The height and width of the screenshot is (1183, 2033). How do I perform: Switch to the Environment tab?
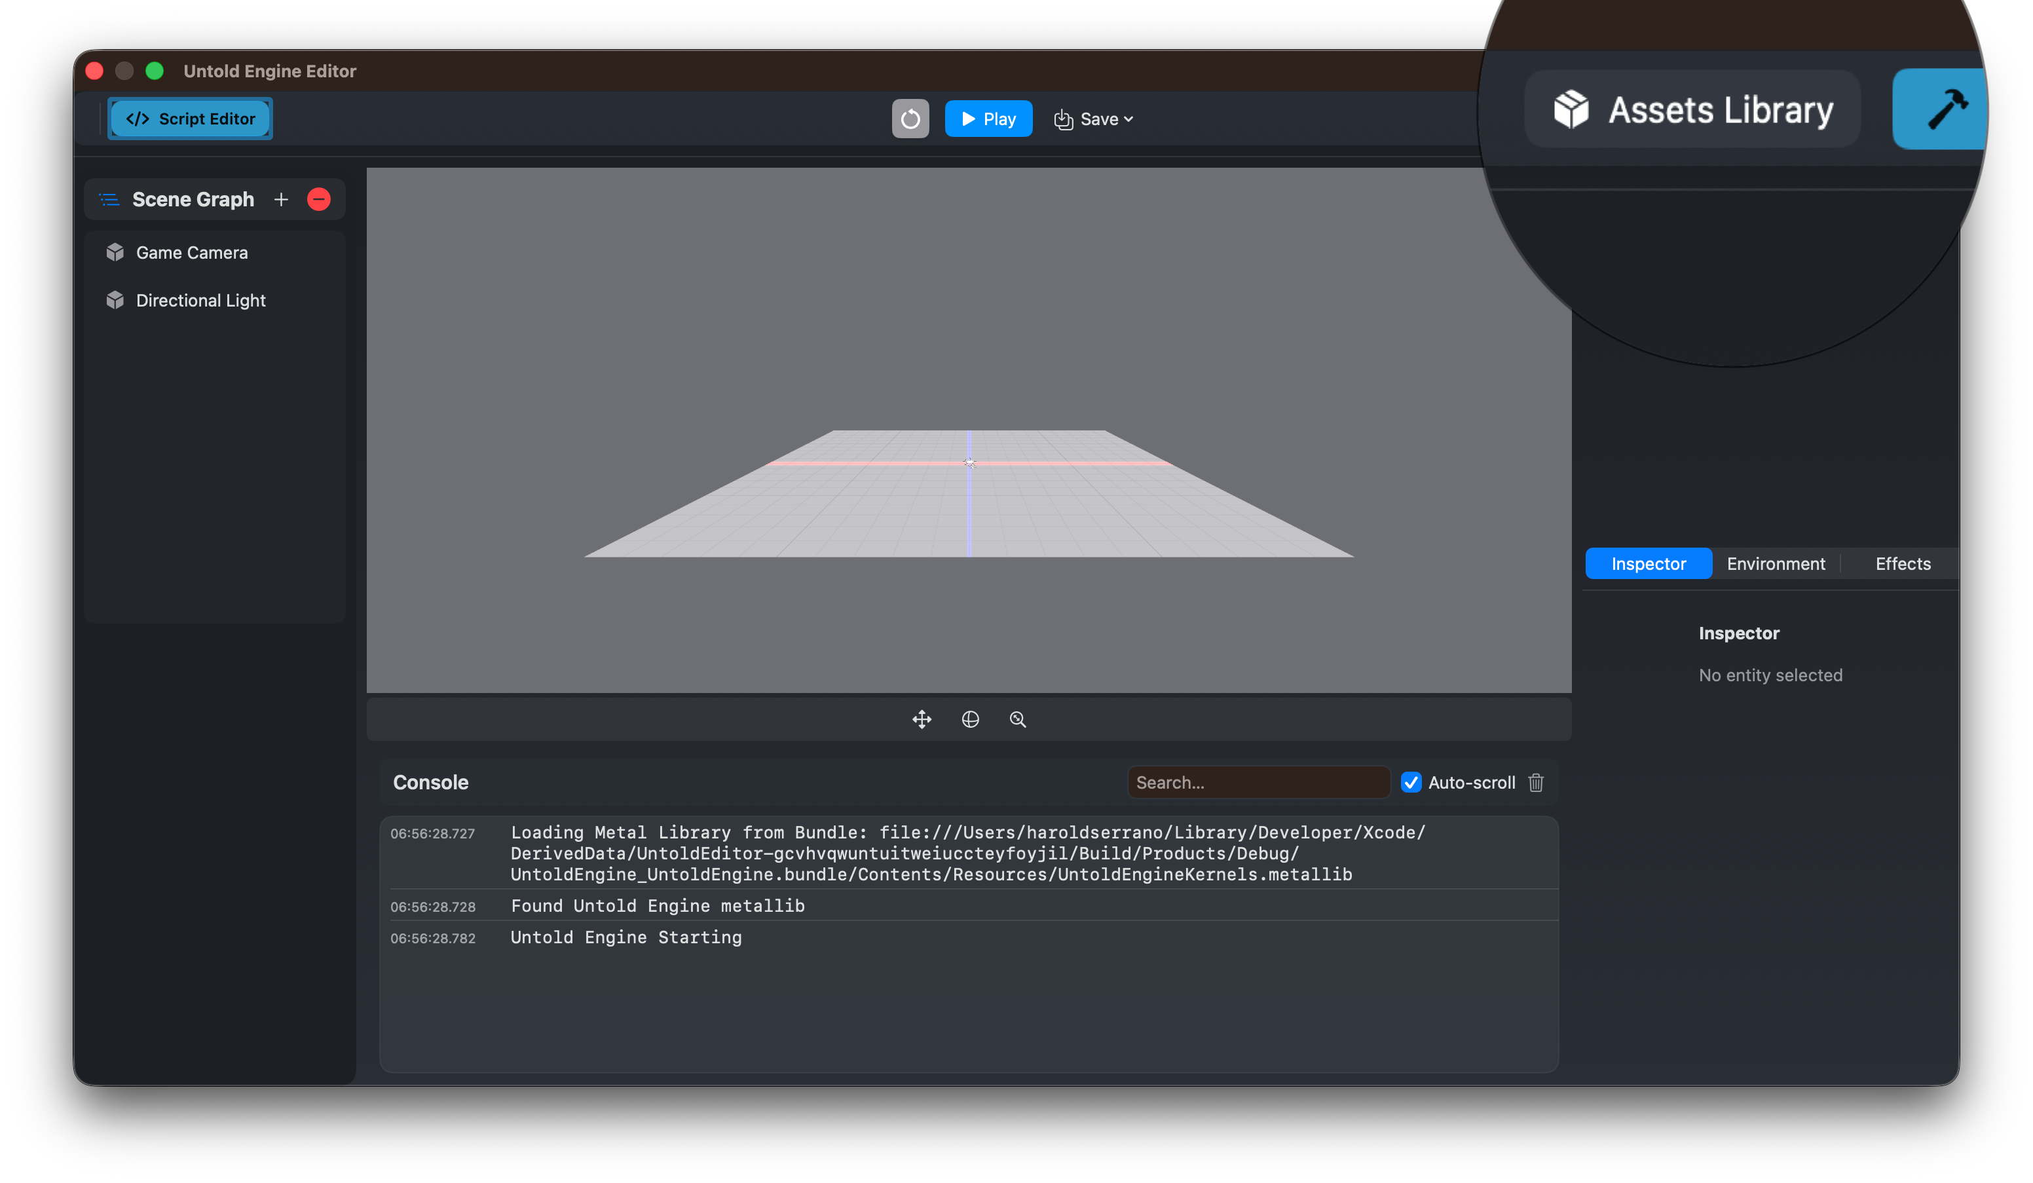1776,563
